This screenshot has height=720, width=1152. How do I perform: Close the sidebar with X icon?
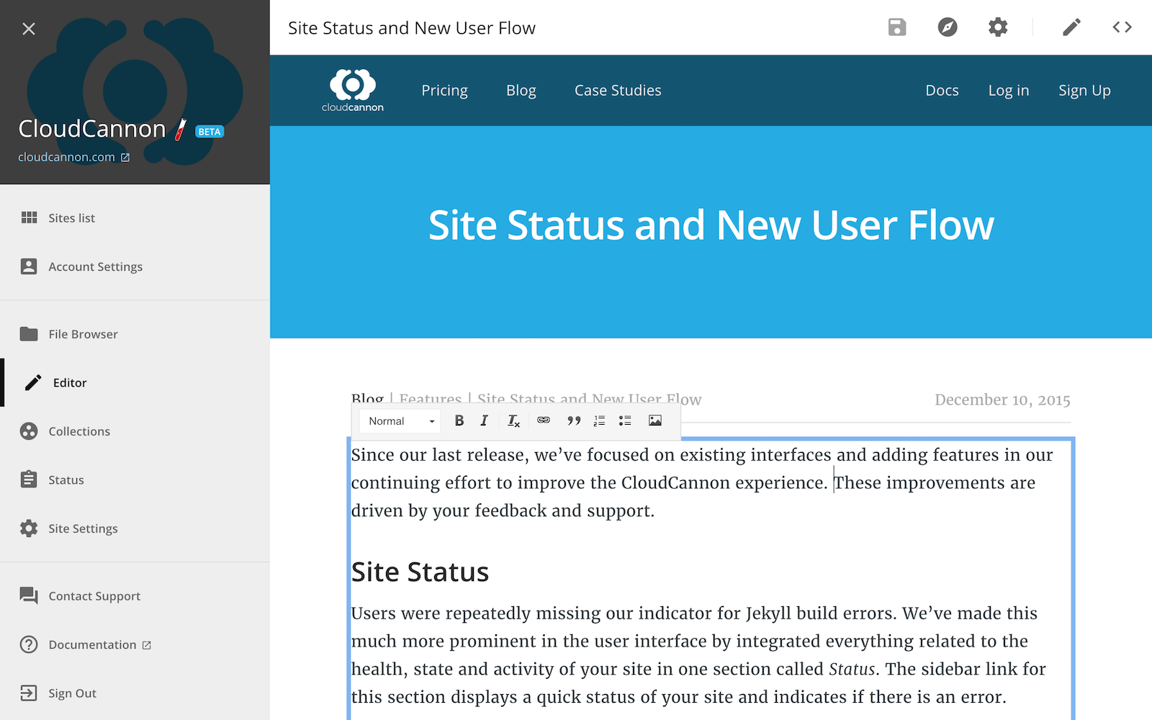coord(29,29)
